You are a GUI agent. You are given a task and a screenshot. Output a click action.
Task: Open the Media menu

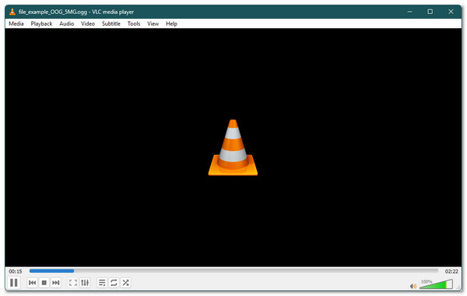tap(16, 23)
